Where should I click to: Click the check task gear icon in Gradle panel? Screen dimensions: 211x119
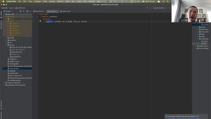pyautogui.click(x=202, y=41)
